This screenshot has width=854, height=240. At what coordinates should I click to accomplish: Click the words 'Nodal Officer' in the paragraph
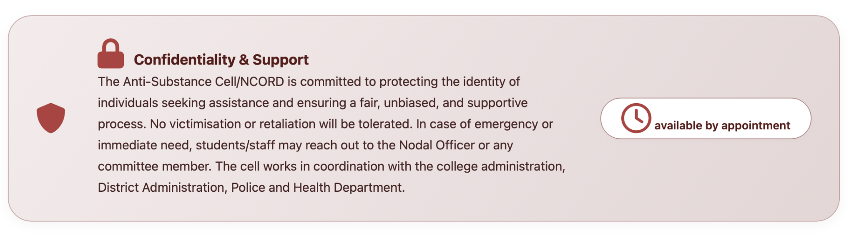click(x=437, y=145)
